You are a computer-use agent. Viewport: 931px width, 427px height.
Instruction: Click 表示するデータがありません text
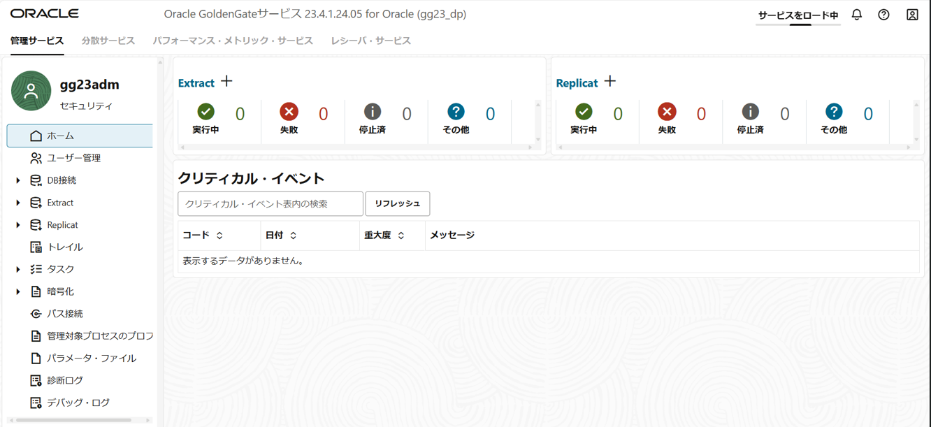243,261
